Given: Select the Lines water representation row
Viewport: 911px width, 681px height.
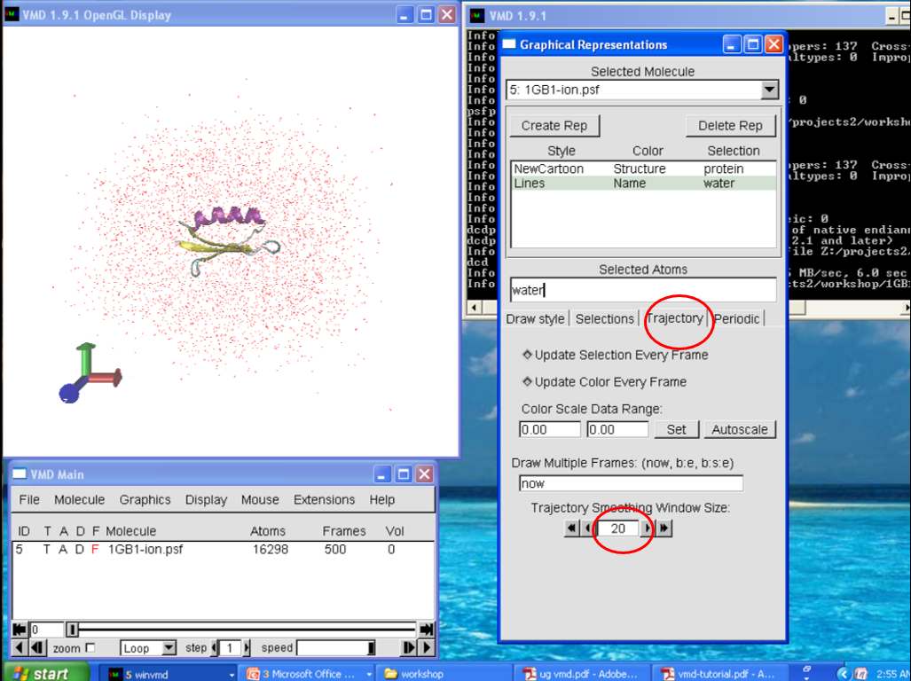Looking at the screenshot, I should (643, 184).
